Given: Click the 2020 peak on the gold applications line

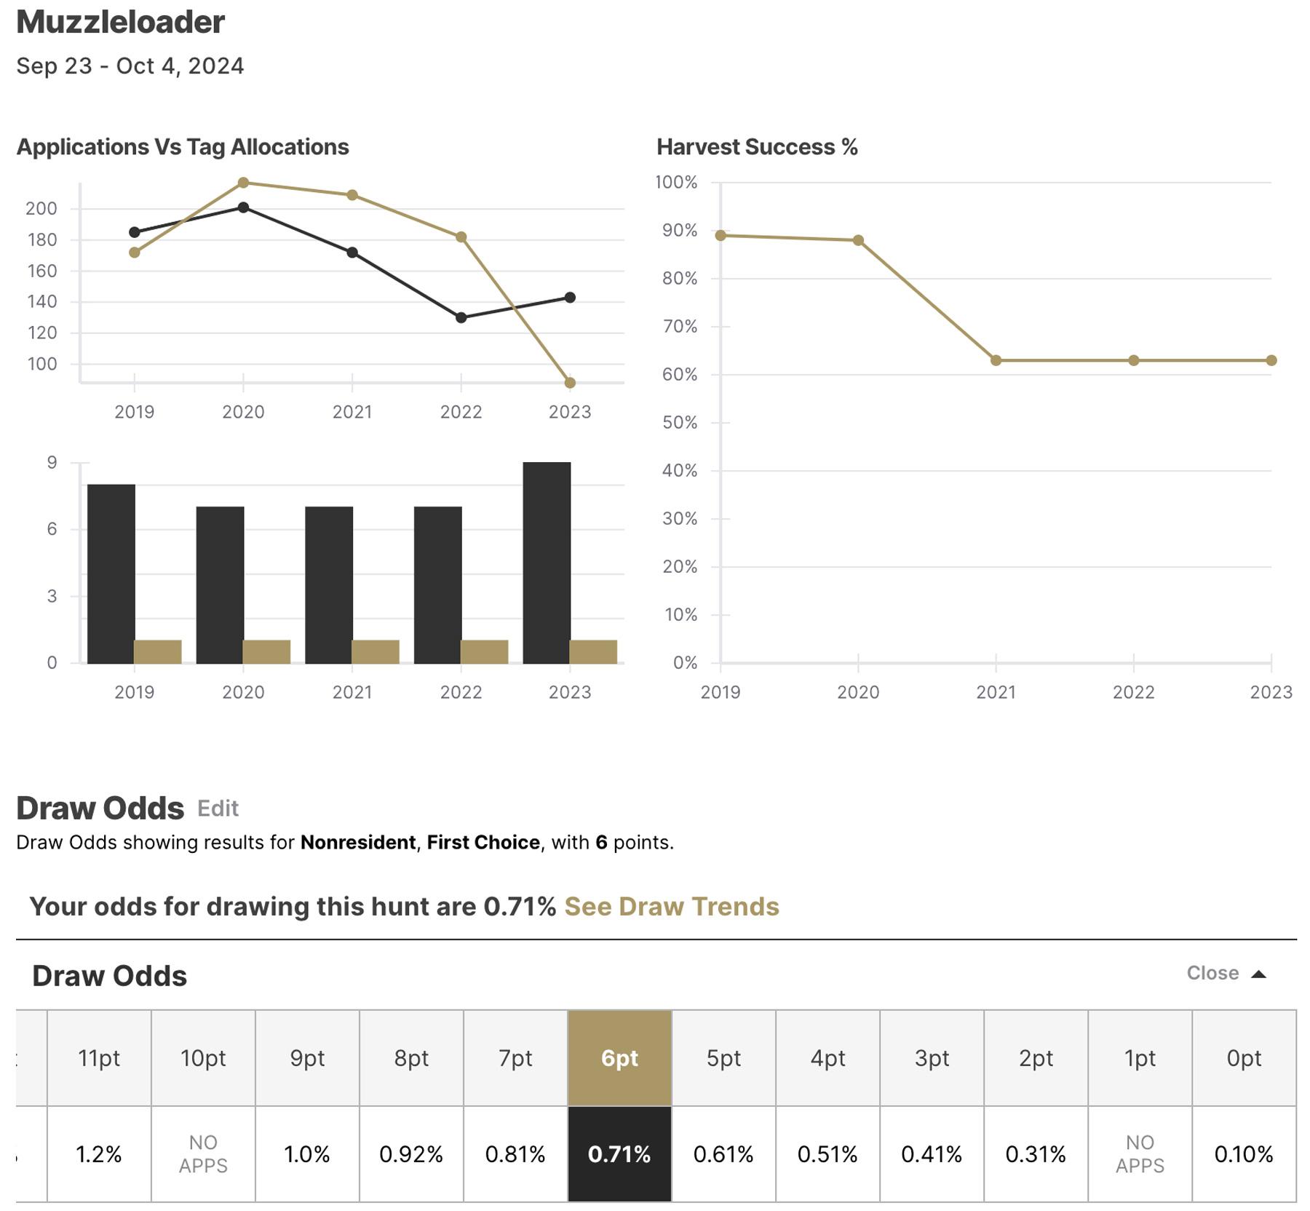Looking at the screenshot, I should pyautogui.click(x=244, y=182).
